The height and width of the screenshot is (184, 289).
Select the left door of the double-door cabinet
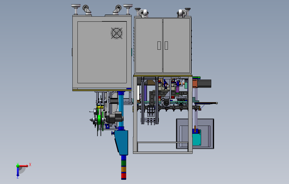[149, 45]
